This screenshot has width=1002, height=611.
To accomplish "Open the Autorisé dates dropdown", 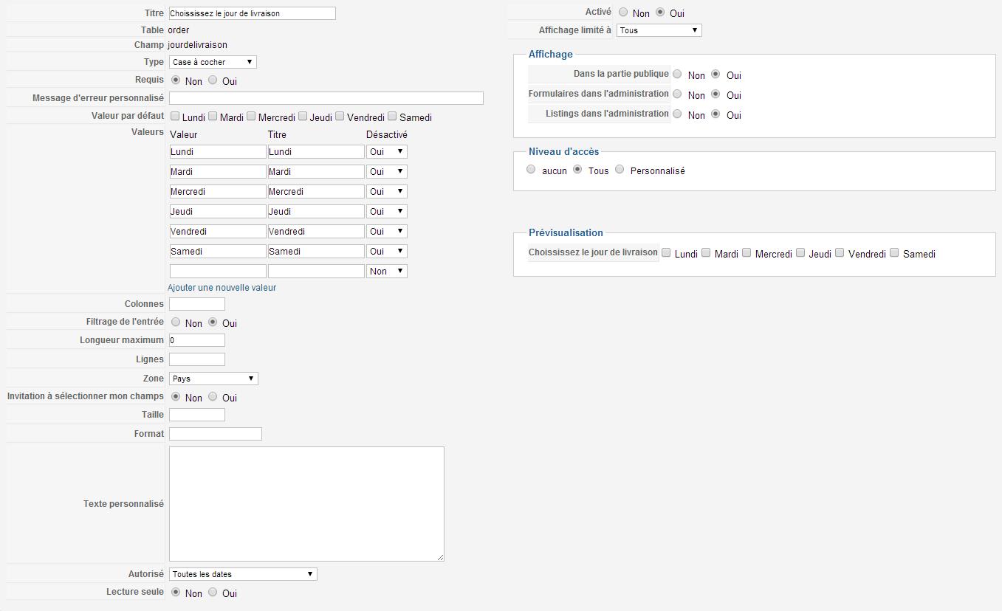I will (243, 574).
